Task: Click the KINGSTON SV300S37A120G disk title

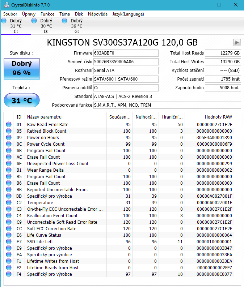Action: [122, 42]
